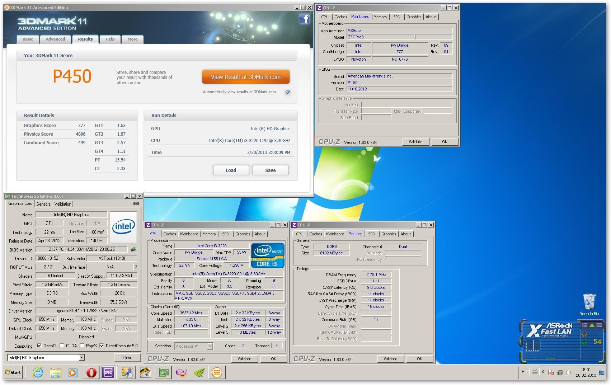Open the temperature monitor icon showing 46
This screenshot has height=385, width=611.
coord(145,372)
